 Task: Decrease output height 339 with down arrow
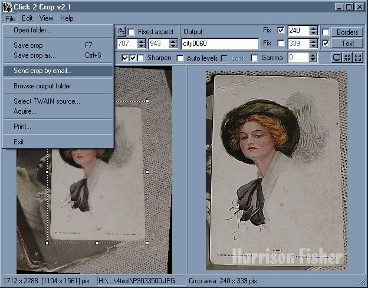point(313,46)
